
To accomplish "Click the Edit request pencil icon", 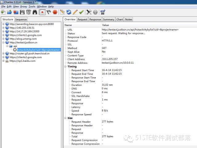I will tap(75, 12).
